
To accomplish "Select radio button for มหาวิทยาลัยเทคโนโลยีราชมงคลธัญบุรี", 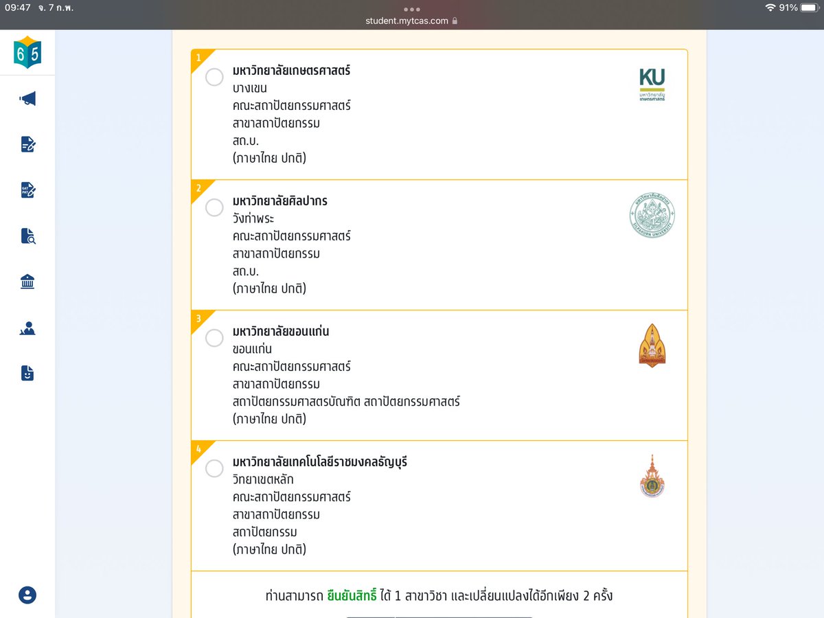I will click(x=214, y=468).
